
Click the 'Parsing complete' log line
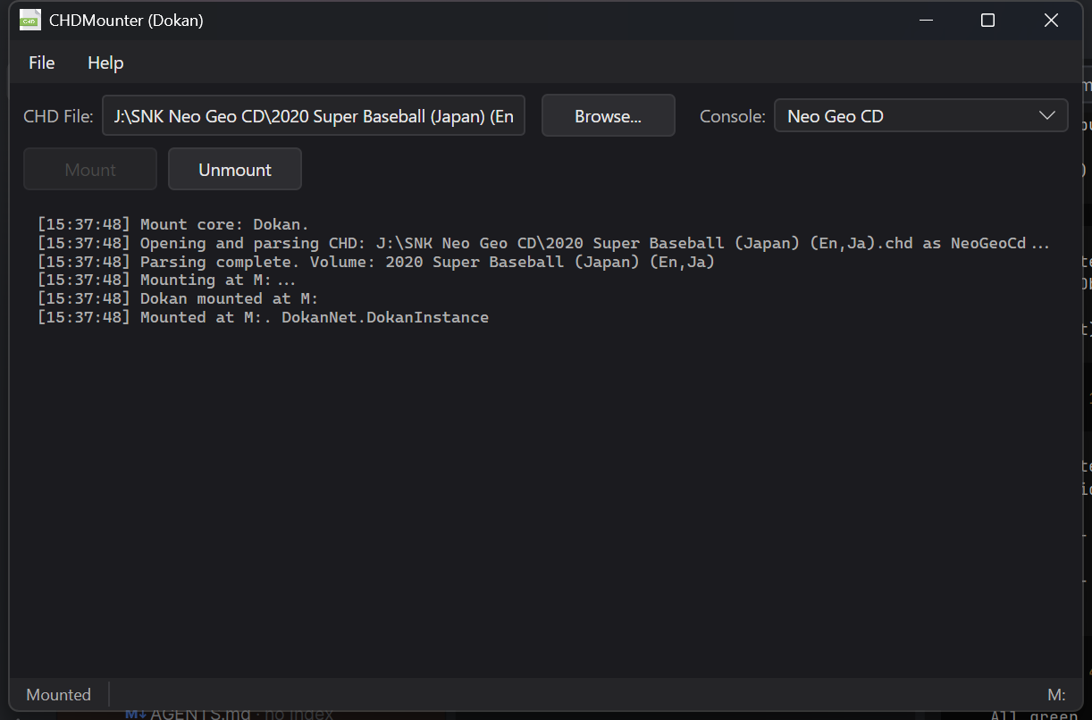coord(376,262)
